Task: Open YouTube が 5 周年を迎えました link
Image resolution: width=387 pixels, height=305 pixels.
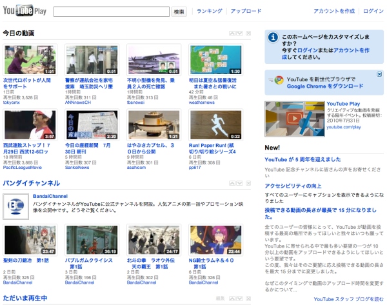Action: click(303, 159)
